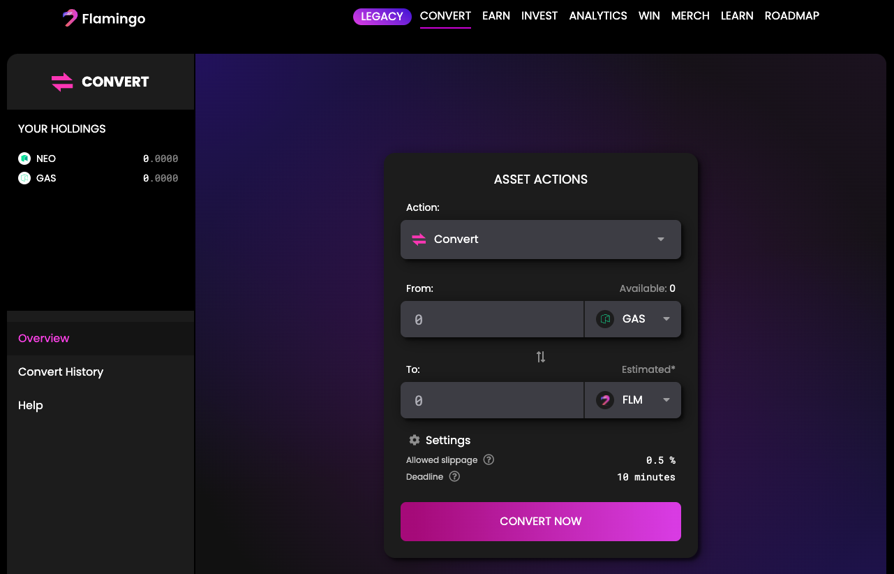This screenshot has height=574, width=894.
Task: Click the Deadline help question icon
Action: 454,476
